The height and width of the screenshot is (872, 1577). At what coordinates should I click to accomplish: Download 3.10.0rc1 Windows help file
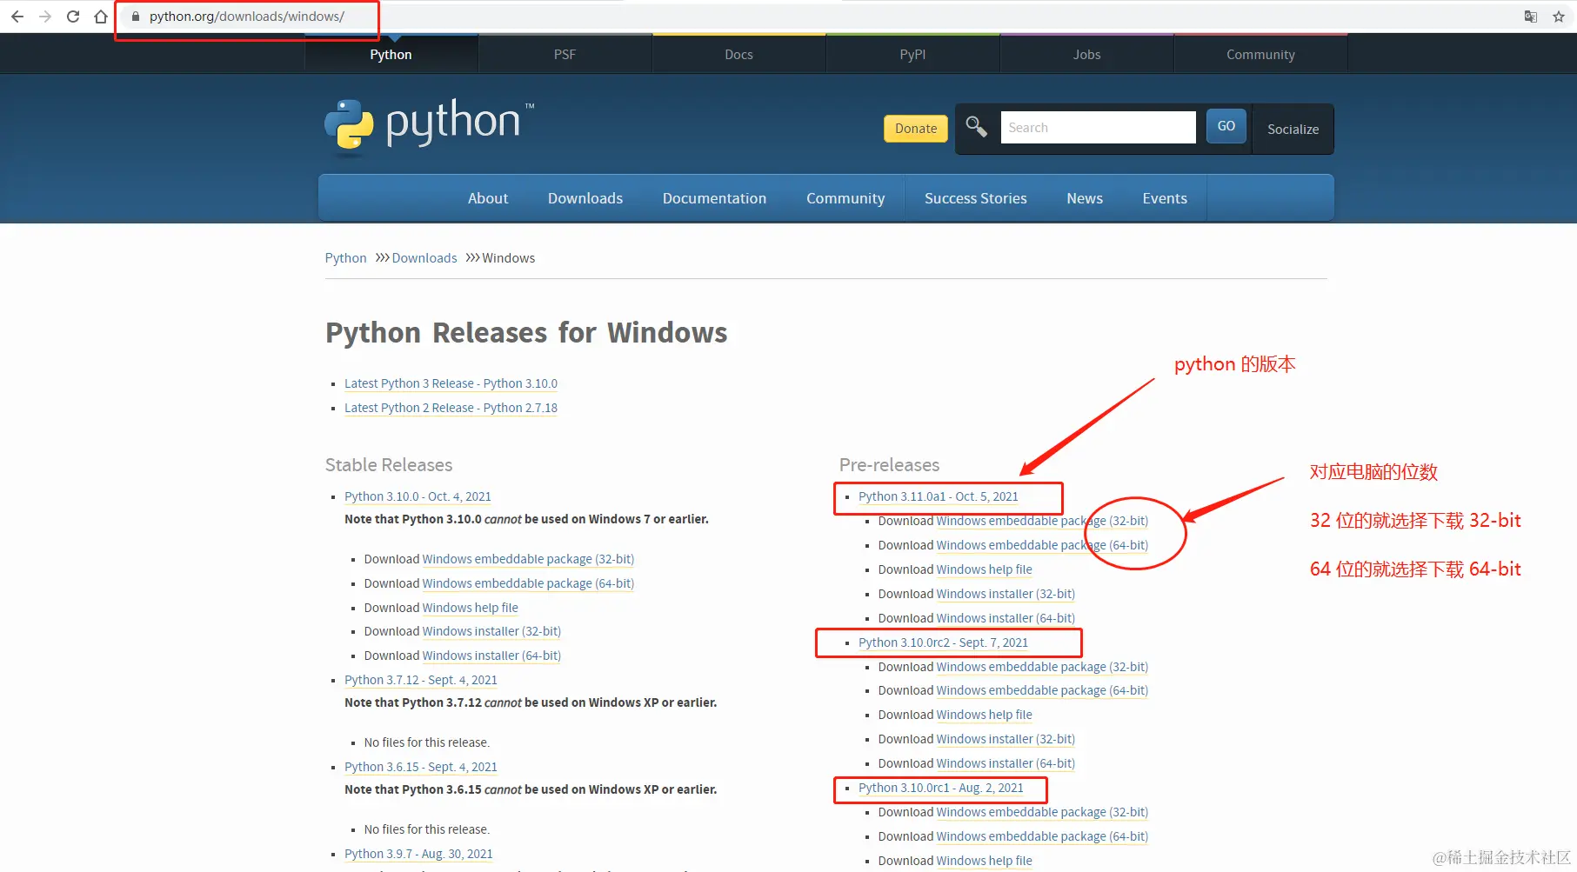[984, 861]
